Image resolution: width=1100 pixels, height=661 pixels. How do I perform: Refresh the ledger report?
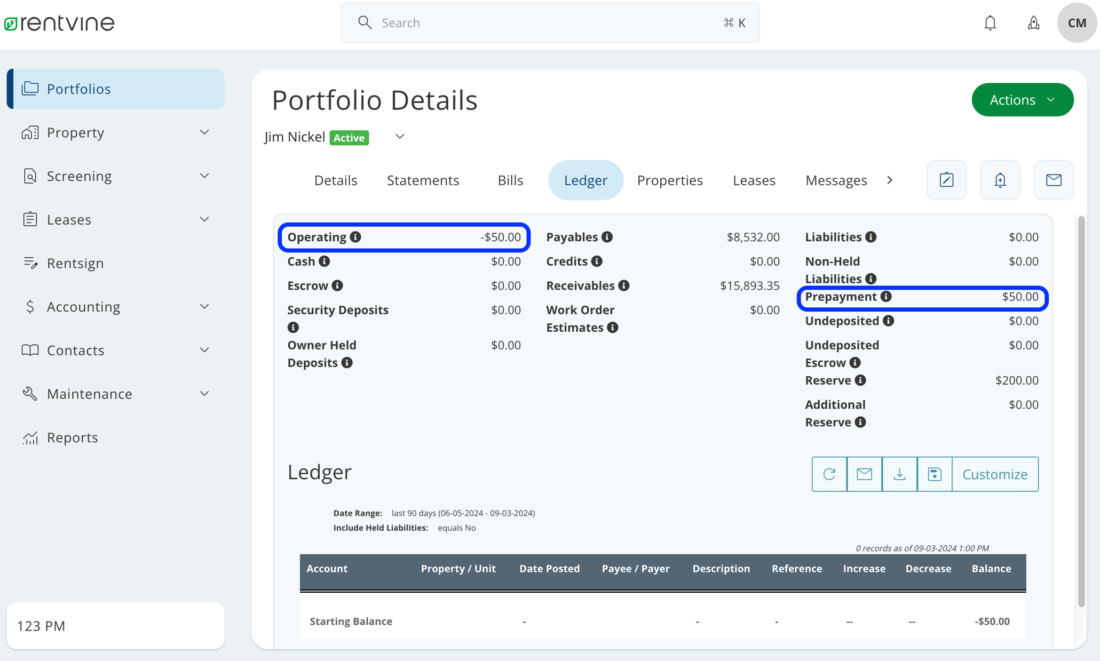829,474
